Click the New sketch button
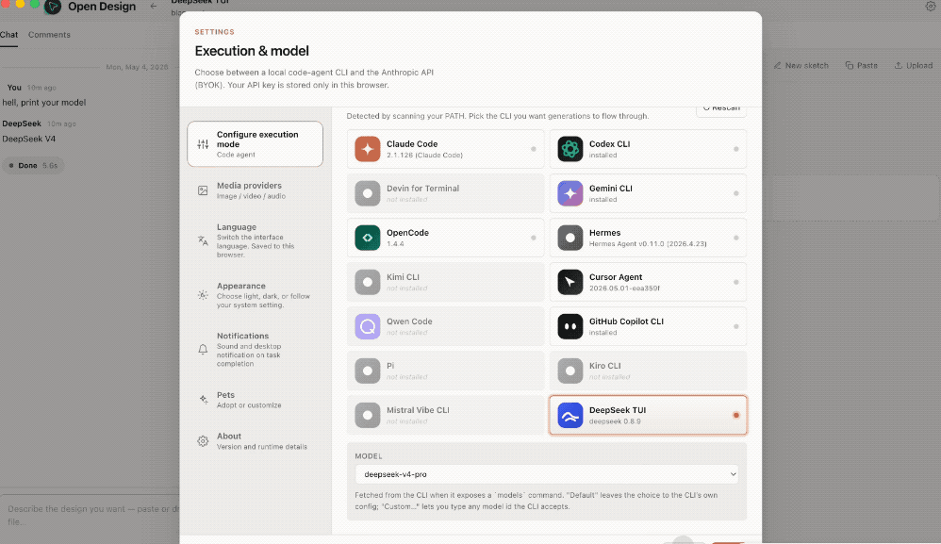Viewport: 941px width, 544px height. (801, 65)
